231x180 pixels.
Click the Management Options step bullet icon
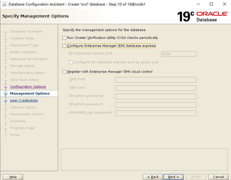point(5,93)
